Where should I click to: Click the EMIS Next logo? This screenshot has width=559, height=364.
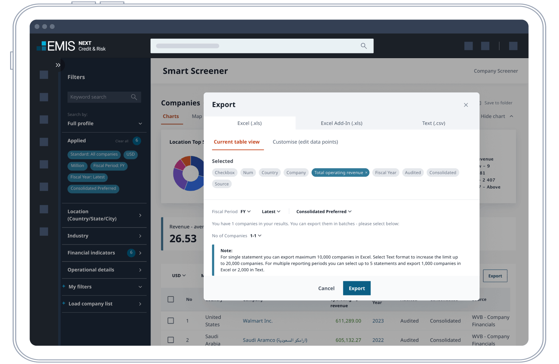(x=71, y=46)
